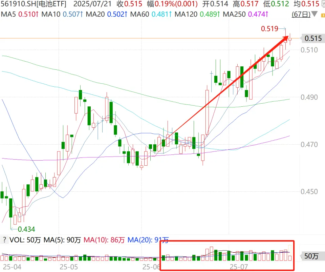
Task: Click the close value 收0.515
Action: (x=129, y=4)
